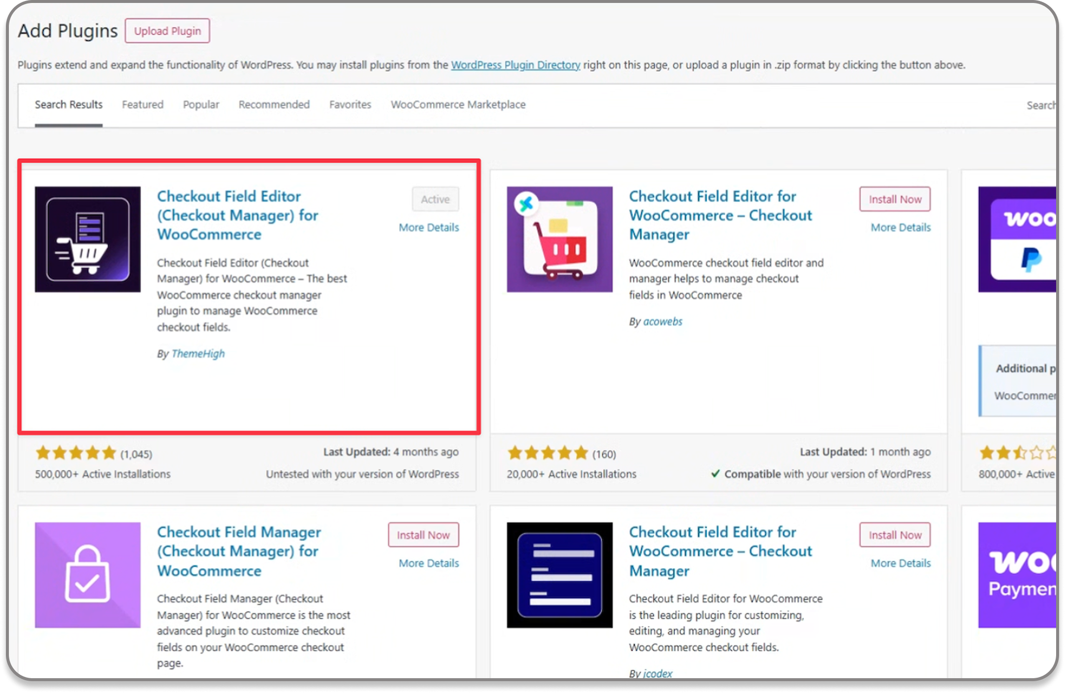This screenshot has width=1065, height=693.
Task: Click the jcodex dark form plugin icon
Action: pyautogui.click(x=559, y=575)
